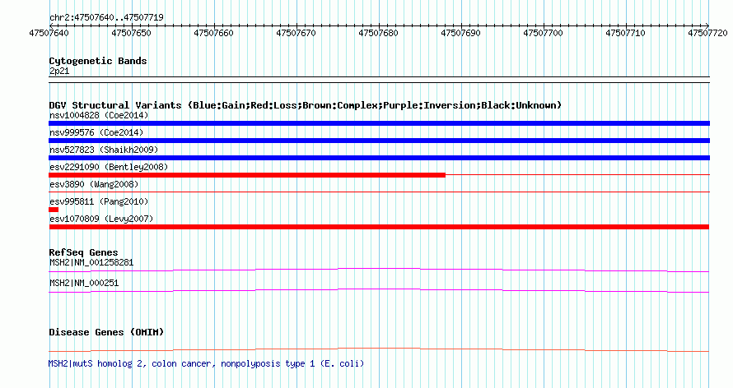Click the chr2:47507640..47507719 region label

pos(106,17)
